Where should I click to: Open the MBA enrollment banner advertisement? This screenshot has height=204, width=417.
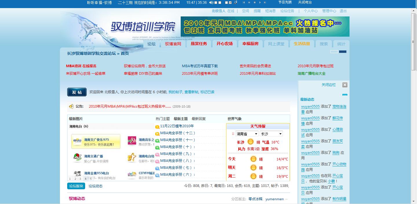point(265,27)
